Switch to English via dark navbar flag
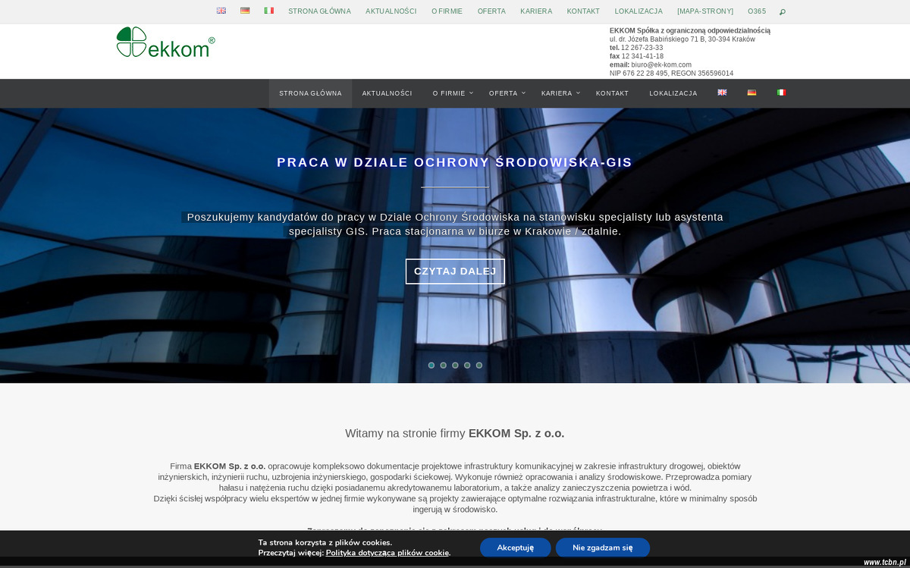 coord(723,93)
